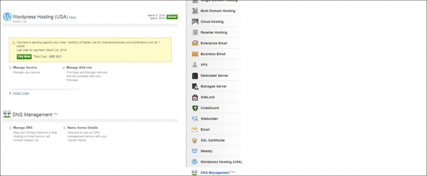Screen dimensions: 427x176
Task: Click the sidebar DNS Management icon
Action: click(194, 173)
